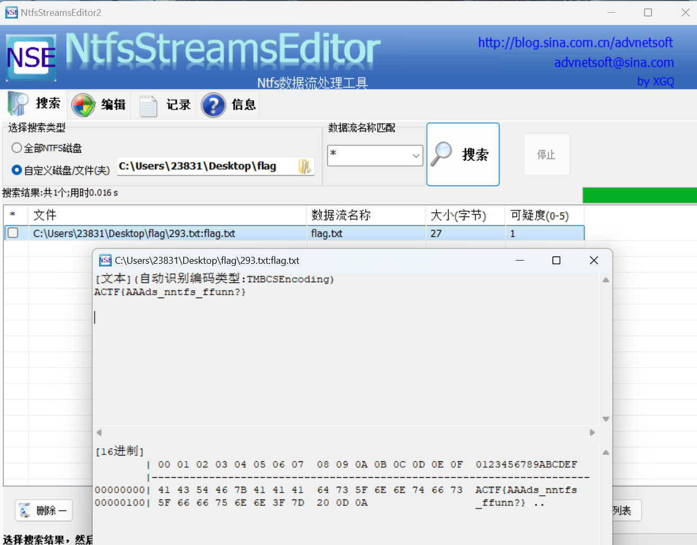Viewport: 697px width, 545px height.
Task: Click the folder browse icon beside path
Action: (305, 166)
